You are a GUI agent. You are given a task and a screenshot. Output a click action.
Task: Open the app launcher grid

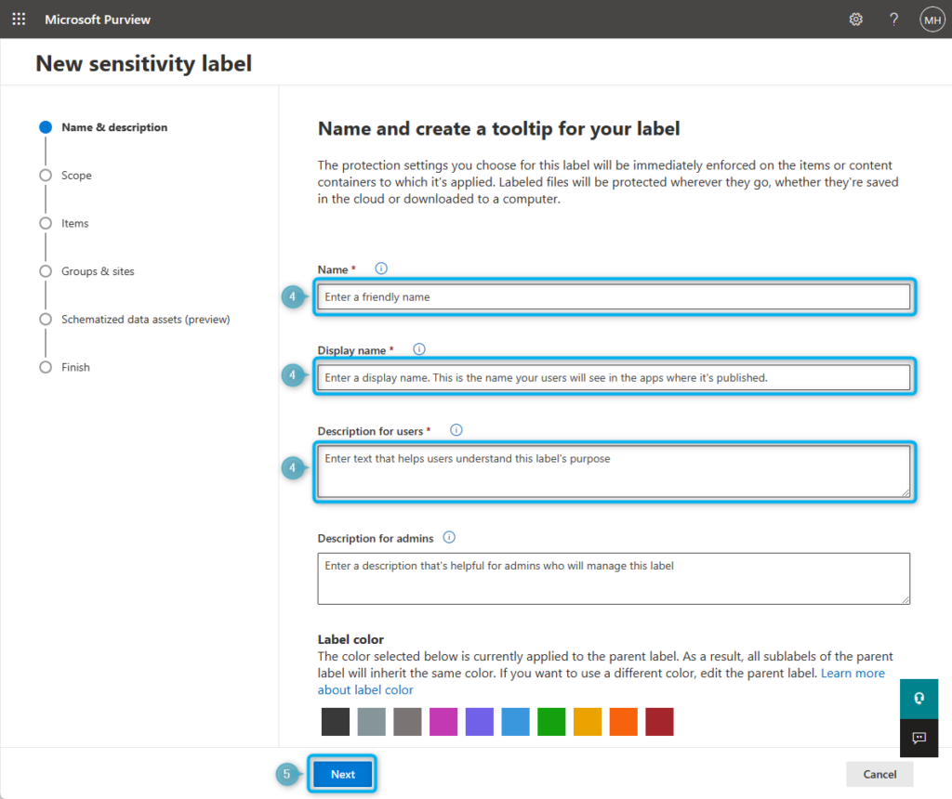point(19,19)
